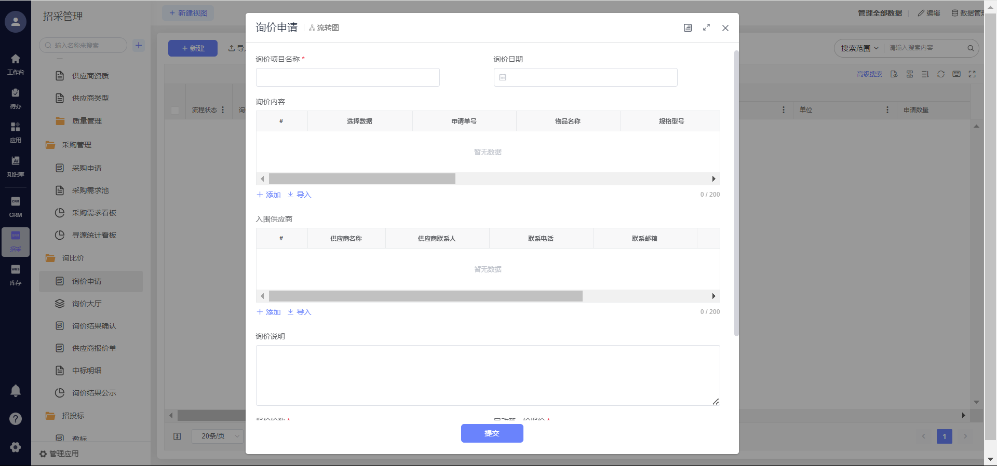The width and height of the screenshot is (997, 466).
Task: Open the 搜索范围 dropdown
Action: pyautogui.click(x=859, y=48)
